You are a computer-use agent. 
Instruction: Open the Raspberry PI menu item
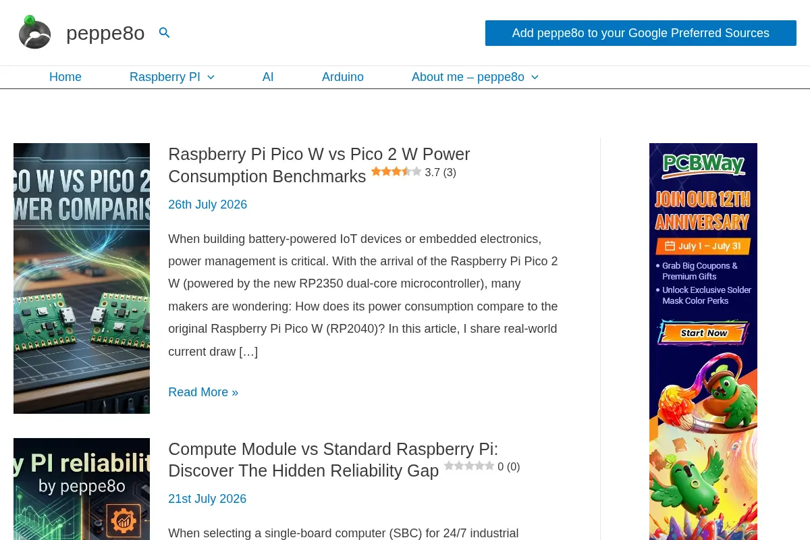coord(165,77)
